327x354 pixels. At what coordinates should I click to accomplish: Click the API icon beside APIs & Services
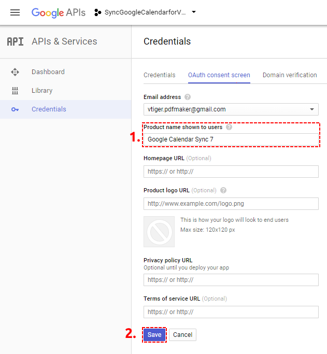15,41
